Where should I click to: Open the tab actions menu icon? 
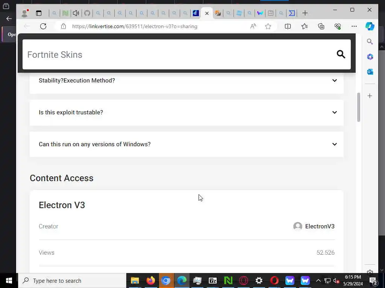(x=39, y=13)
